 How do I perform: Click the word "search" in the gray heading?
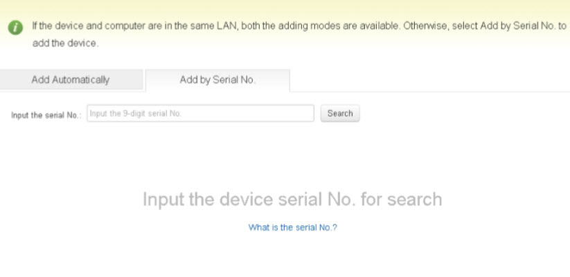tap(414, 200)
